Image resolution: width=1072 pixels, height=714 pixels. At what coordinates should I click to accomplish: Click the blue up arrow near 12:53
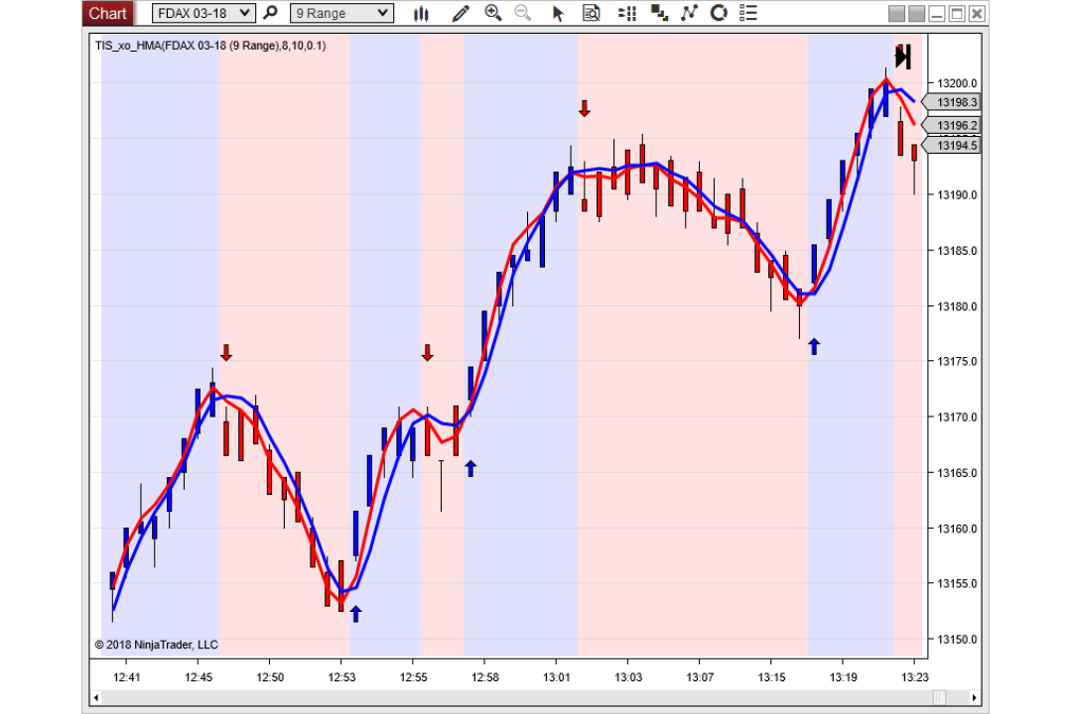point(355,614)
